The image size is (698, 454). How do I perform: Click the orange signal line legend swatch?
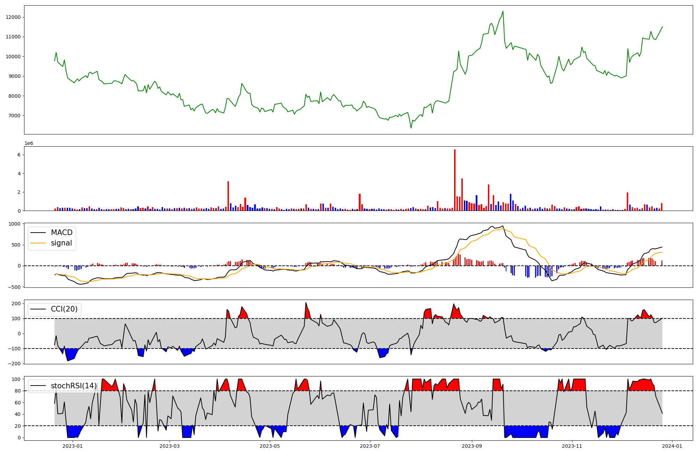(x=38, y=243)
